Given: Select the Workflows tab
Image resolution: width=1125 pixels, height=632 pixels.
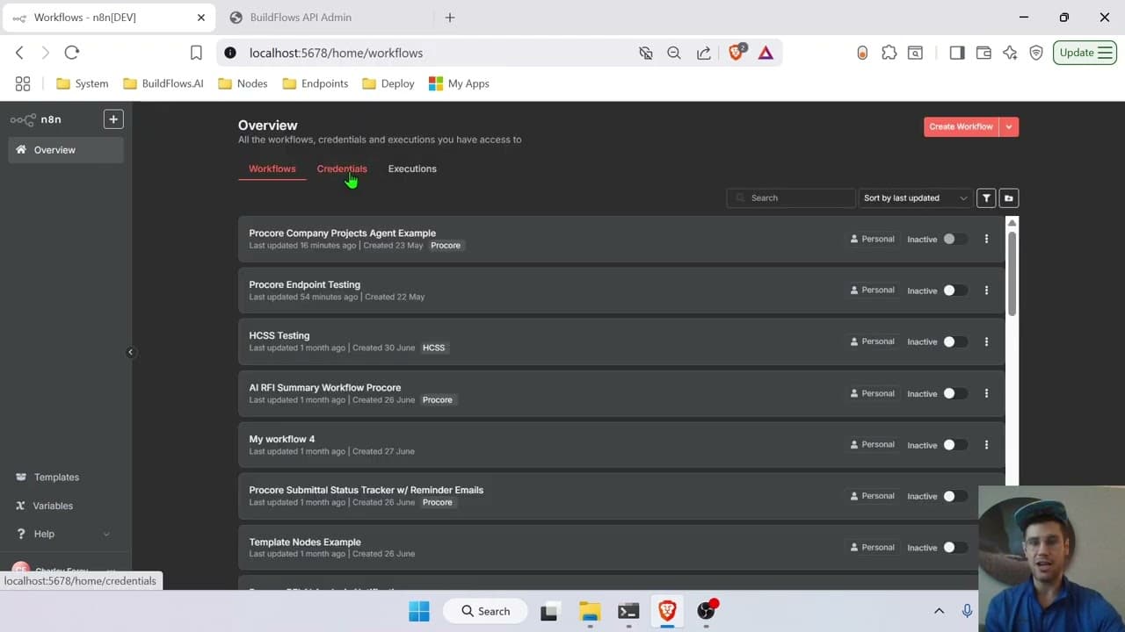Looking at the screenshot, I should click(272, 169).
